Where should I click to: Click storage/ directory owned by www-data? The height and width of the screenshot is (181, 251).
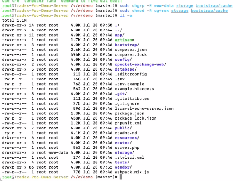[x=124, y=152]
